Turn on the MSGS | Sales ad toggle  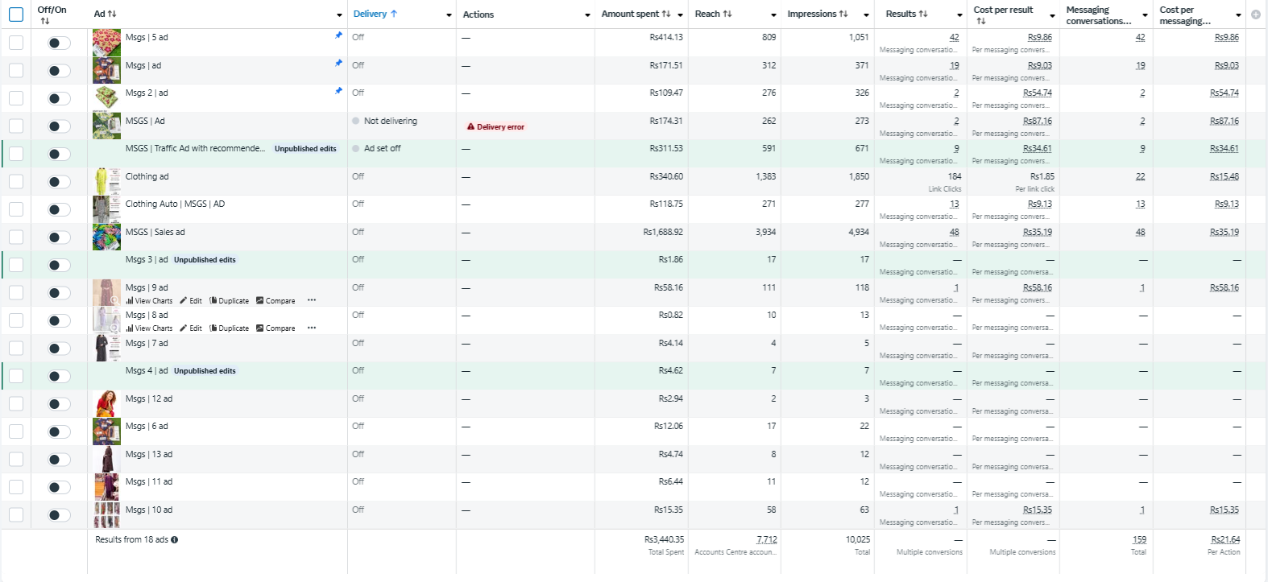[59, 237]
